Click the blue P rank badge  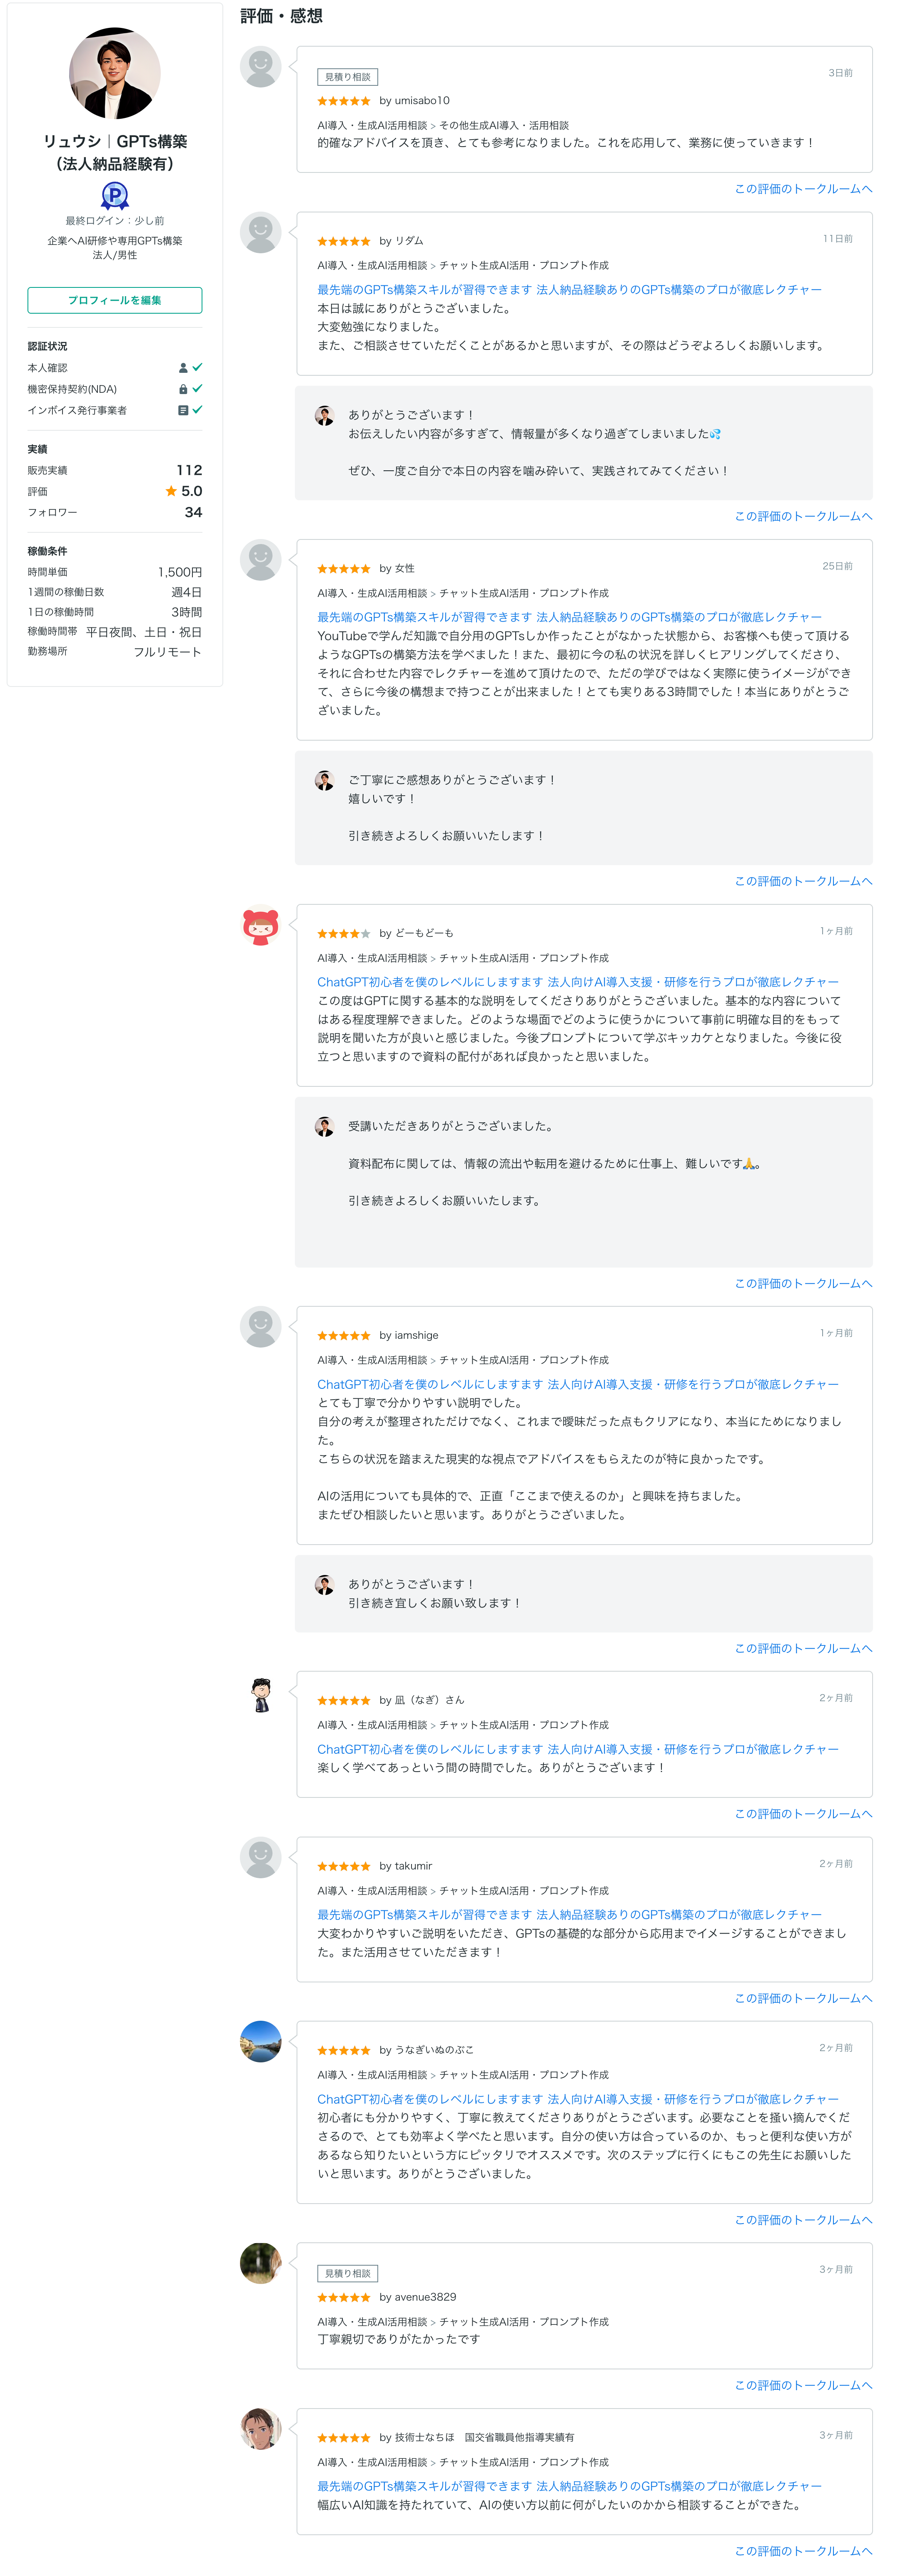[115, 195]
